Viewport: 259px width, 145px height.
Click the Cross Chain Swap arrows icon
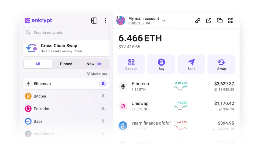(32, 48)
